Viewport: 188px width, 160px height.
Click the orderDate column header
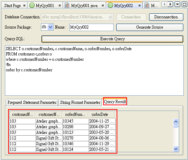(101, 114)
